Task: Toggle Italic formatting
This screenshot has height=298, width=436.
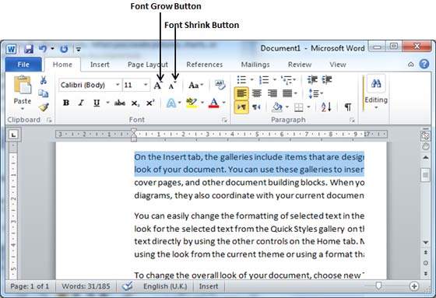Action: 81,103
